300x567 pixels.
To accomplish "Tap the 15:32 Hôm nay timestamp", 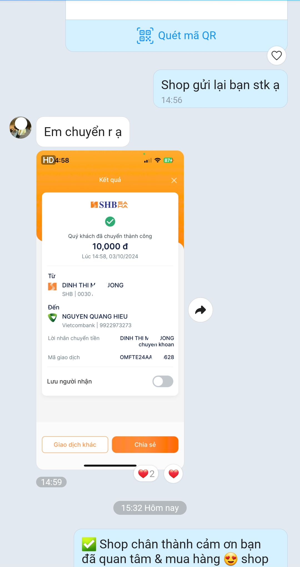I will 150,508.
